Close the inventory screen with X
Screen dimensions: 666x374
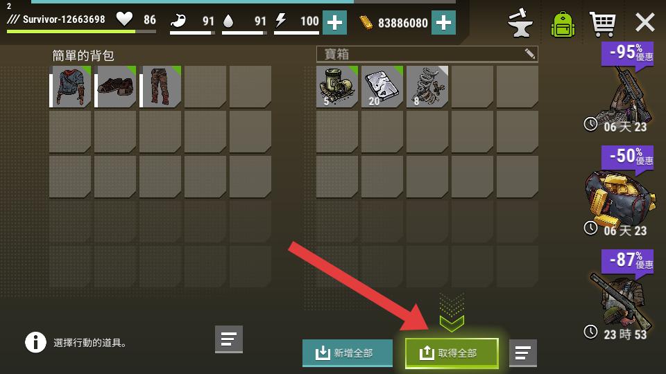(644, 22)
